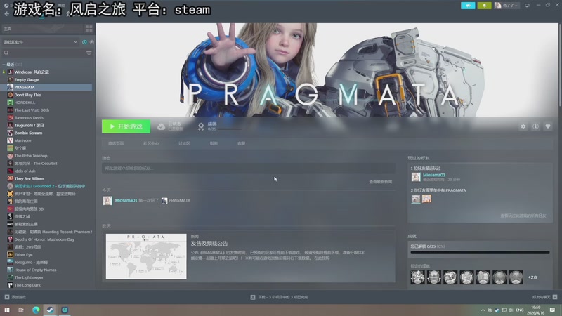The height and width of the screenshot is (316, 562).
Task: Click Steam icon in taskbar
Action: (50, 310)
